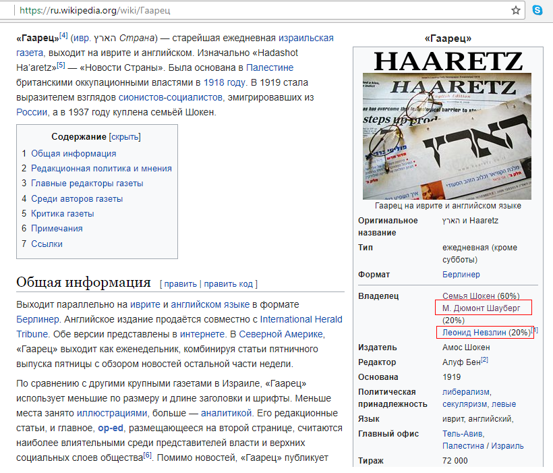Click the Амос Шокен publisher text
The image size is (553, 473).
pyautogui.click(x=466, y=347)
